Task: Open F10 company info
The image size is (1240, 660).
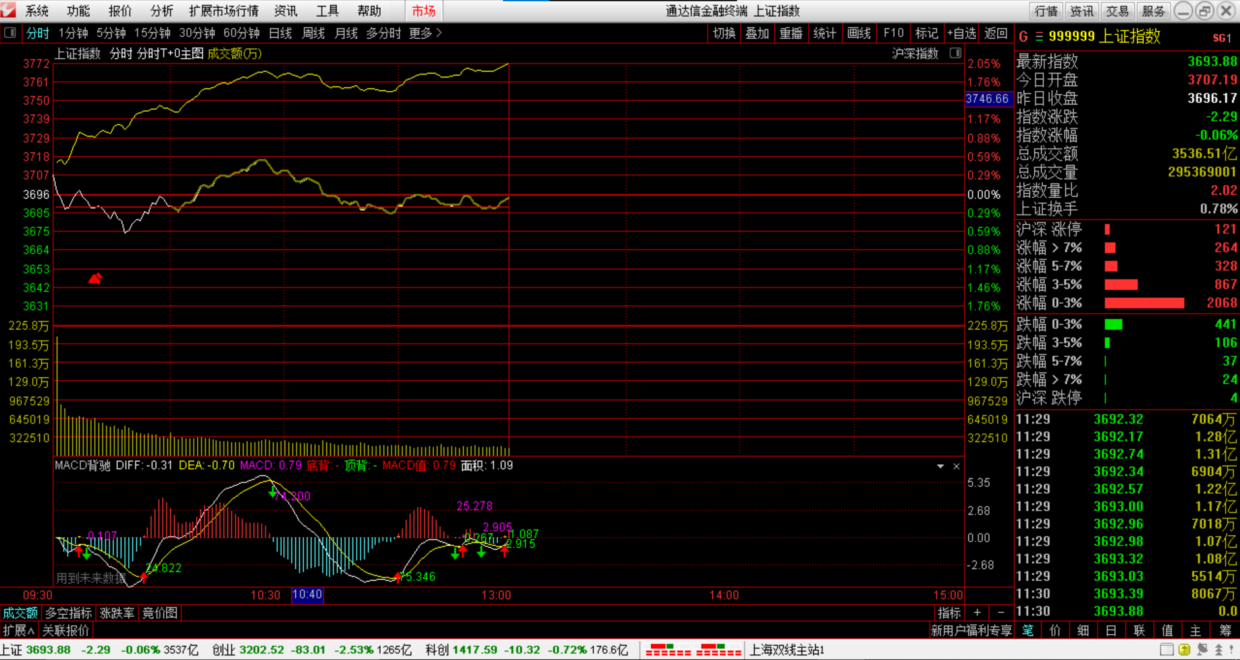Action: coord(893,33)
